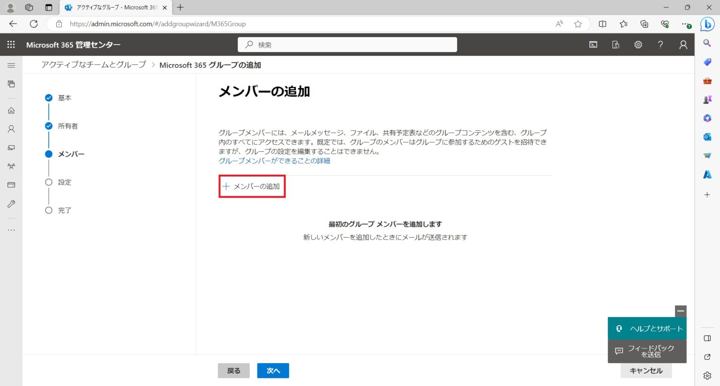Open the Cloud Shell icon in header
The image size is (720, 386).
click(x=593, y=45)
